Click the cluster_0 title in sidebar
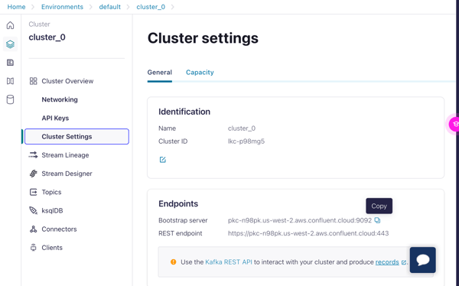This screenshot has height=286, width=459. click(x=47, y=37)
